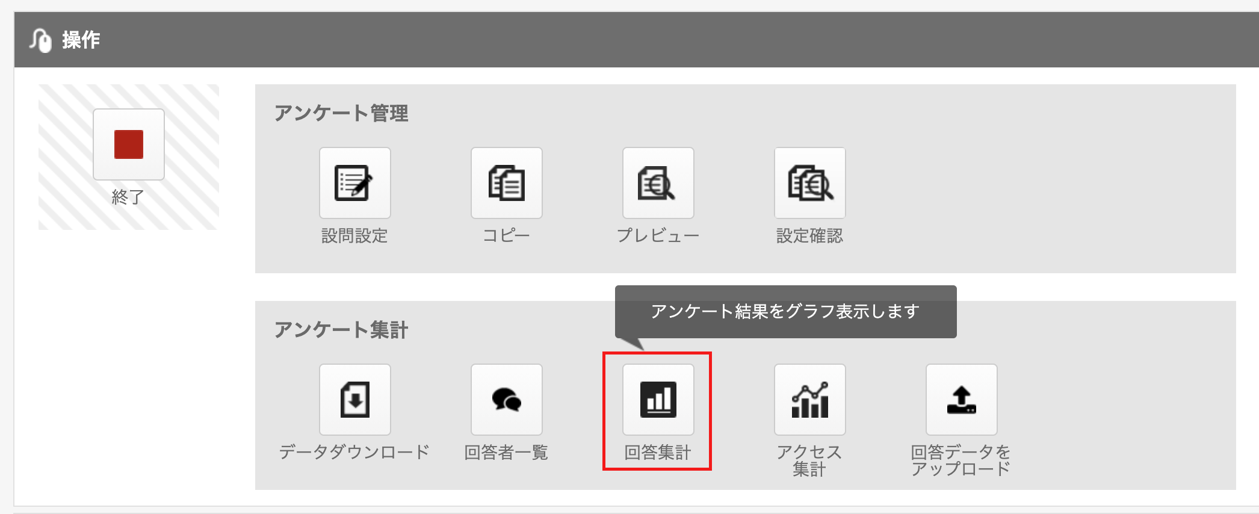Image resolution: width=1259 pixels, height=514 pixels.
Task: Click the コピー copy survey icon
Action: point(507,183)
